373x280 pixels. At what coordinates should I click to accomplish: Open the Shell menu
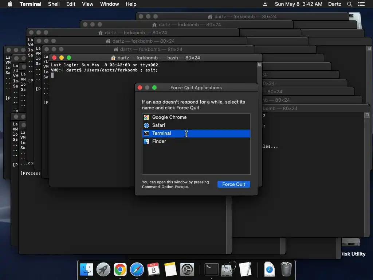[54, 4]
